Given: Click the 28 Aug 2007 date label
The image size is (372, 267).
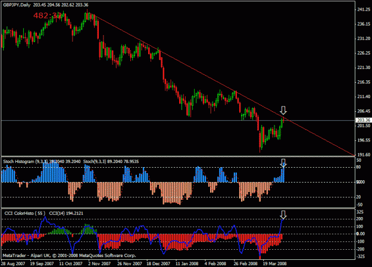Looking at the screenshot, I should pos(13,263).
